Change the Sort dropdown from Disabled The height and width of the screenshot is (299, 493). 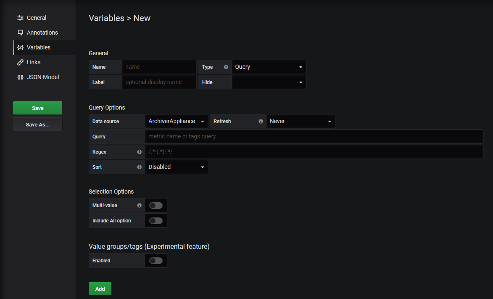click(176, 167)
